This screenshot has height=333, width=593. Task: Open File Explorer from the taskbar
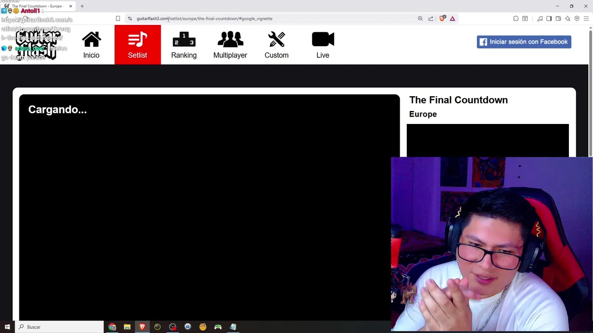coord(127,327)
